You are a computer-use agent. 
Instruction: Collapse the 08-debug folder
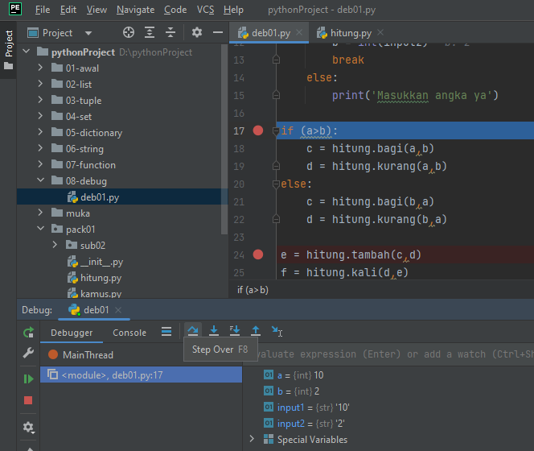click(x=40, y=180)
